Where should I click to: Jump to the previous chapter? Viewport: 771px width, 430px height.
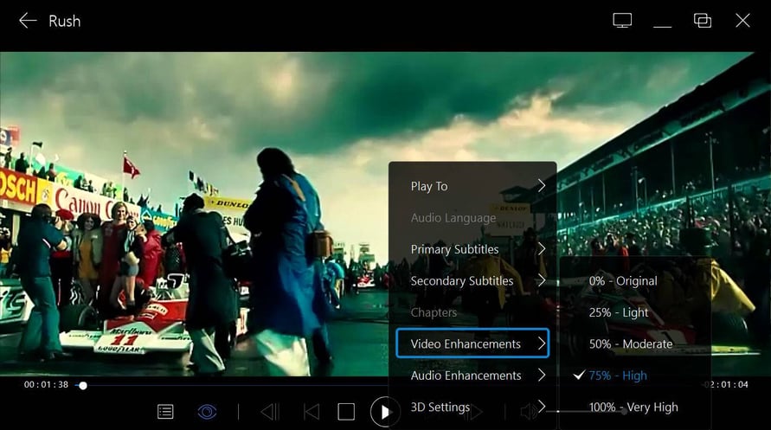tap(312, 412)
